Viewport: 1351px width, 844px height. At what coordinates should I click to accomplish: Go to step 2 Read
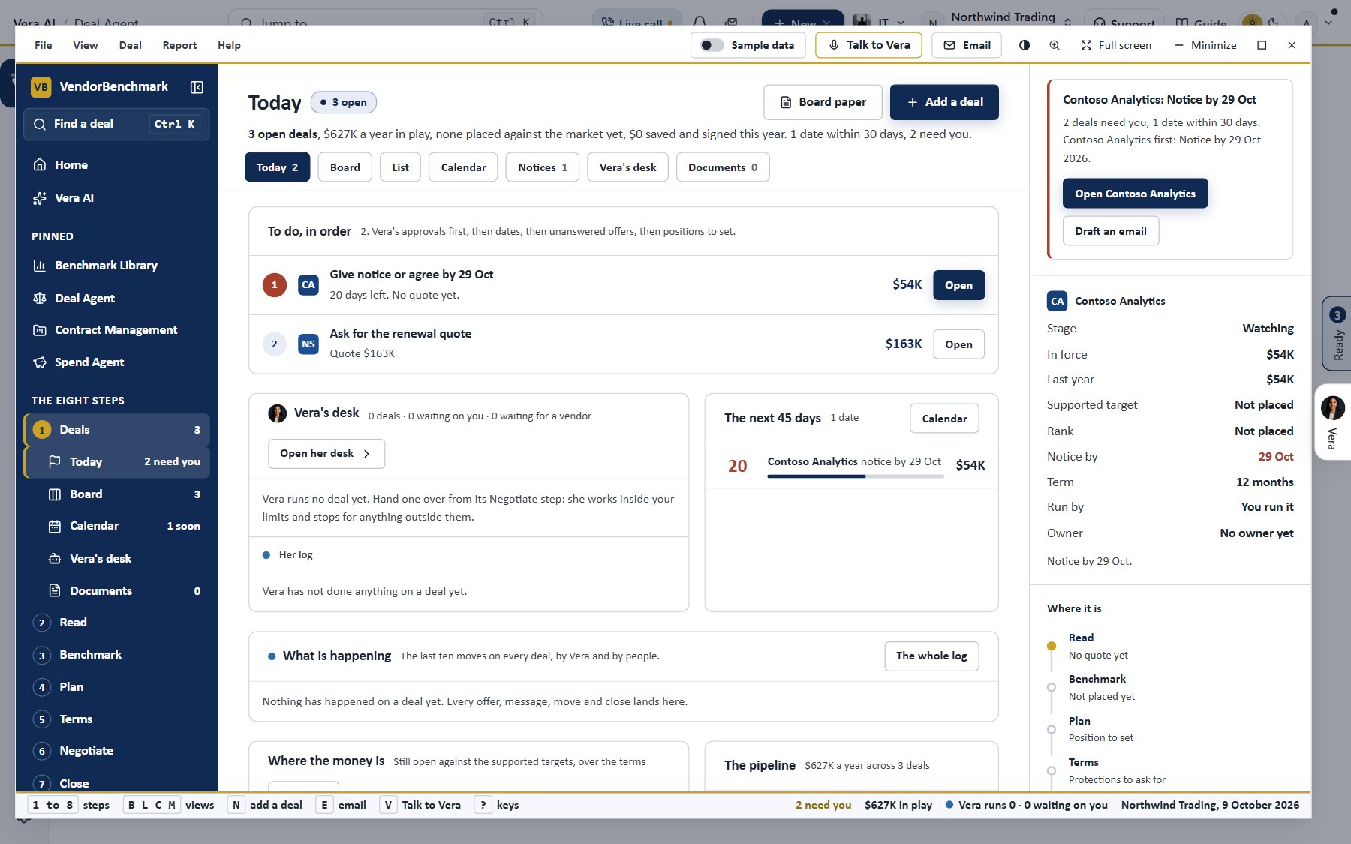[x=116, y=622]
